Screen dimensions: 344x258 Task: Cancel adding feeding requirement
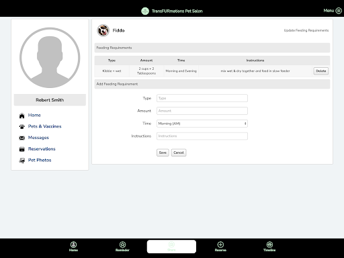[x=179, y=153]
